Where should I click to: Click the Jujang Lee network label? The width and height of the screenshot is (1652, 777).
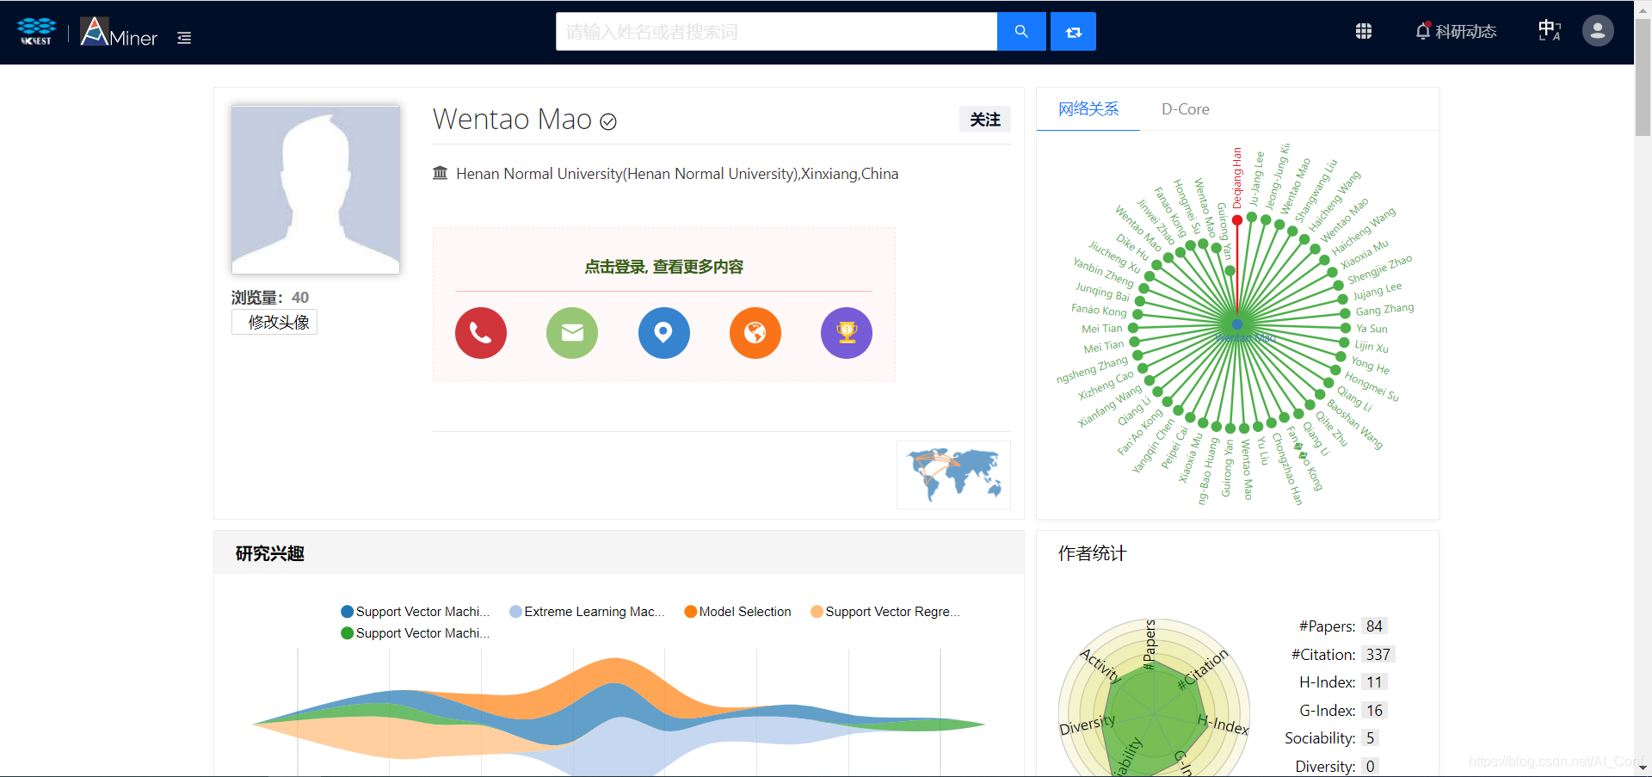point(1378,291)
